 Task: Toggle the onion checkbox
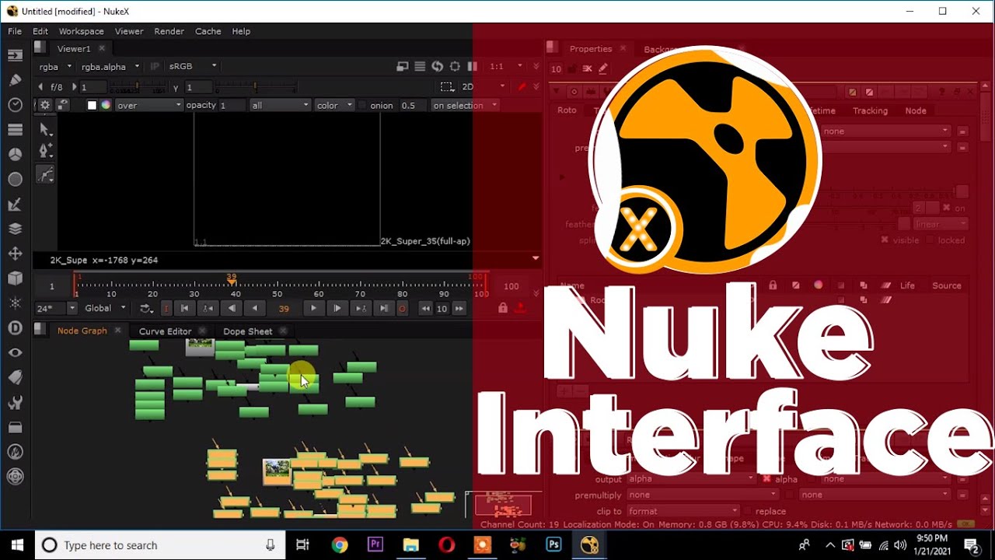click(362, 105)
